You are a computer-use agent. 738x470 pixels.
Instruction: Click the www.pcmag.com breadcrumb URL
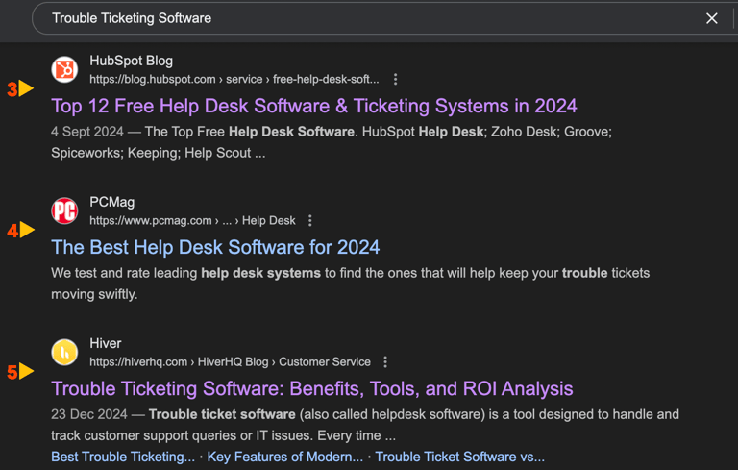point(192,220)
